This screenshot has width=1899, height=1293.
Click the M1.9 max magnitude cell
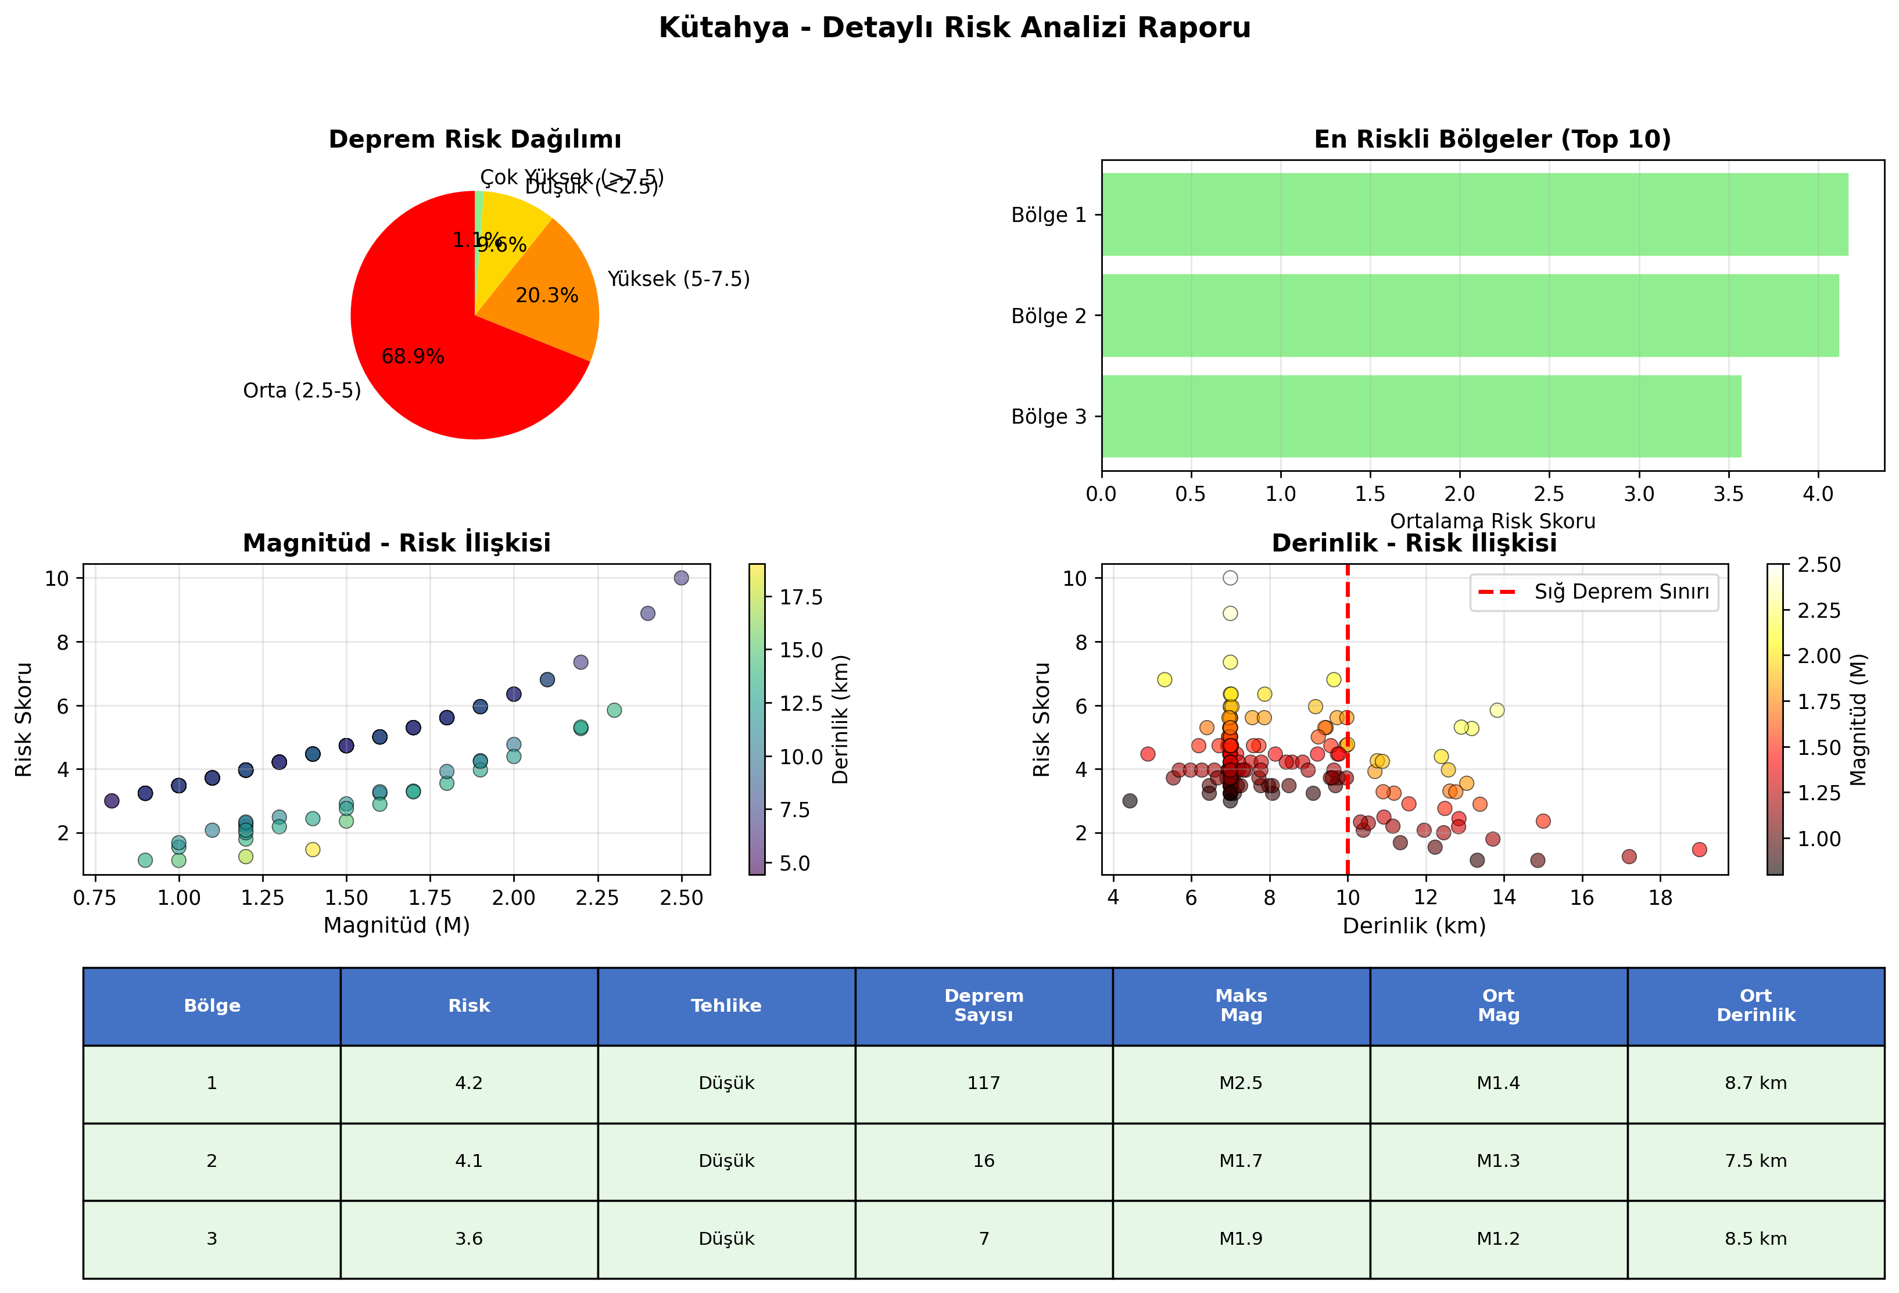point(1241,1239)
